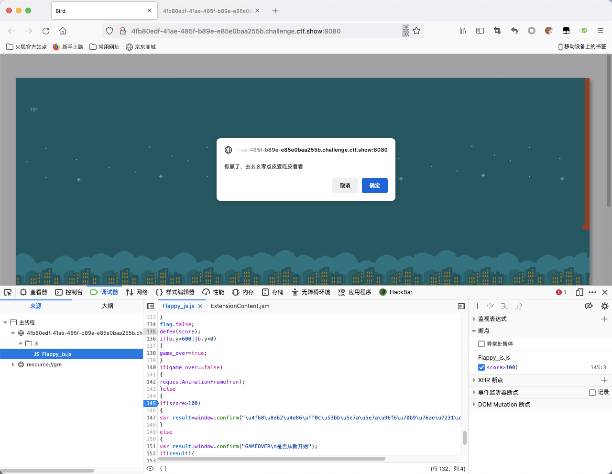Click the horizontal scrollbar of code editor
This screenshot has width=612, height=474.
272,459
